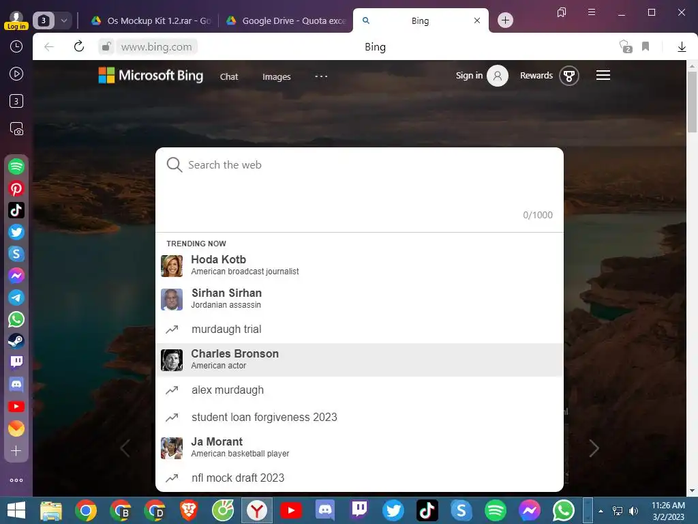The image size is (698, 524).
Task: Open Twitch in the browser sidebar
Action: [16, 363]
